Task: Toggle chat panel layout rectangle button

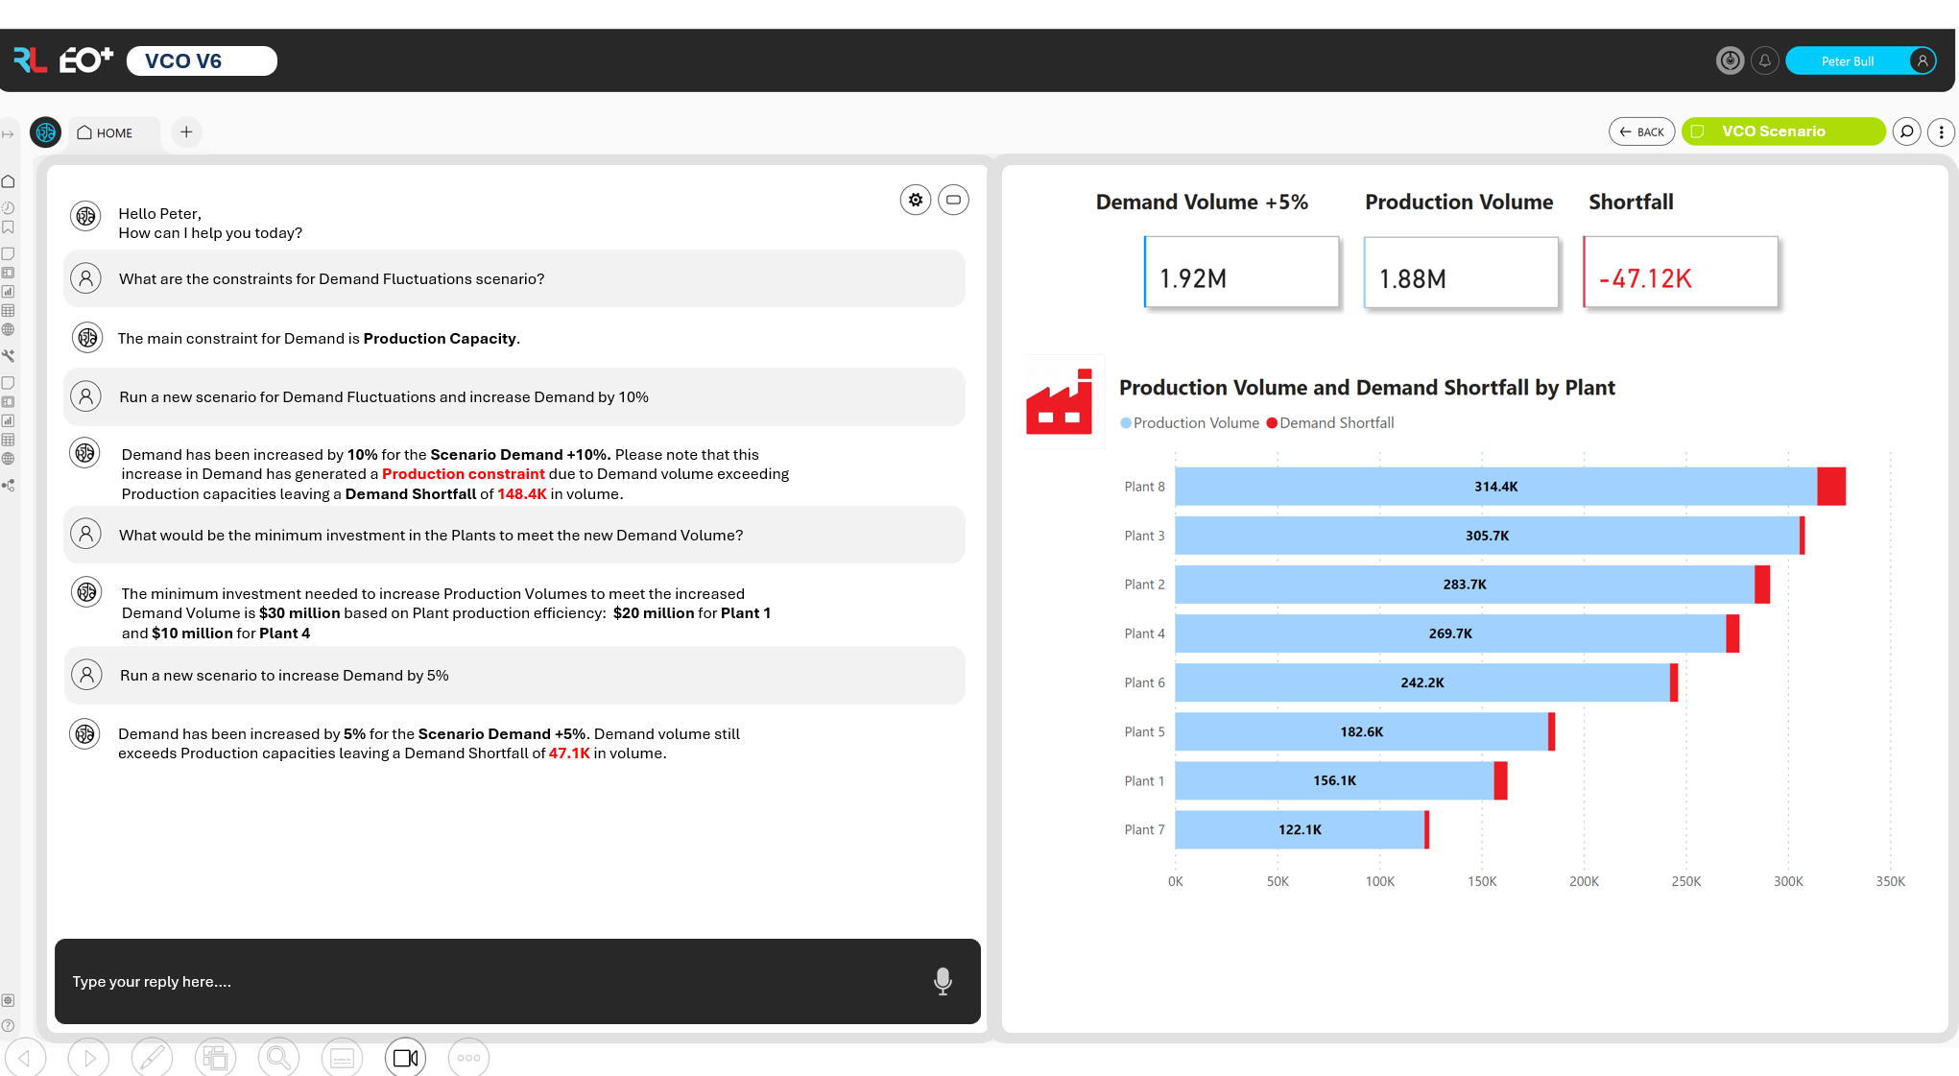Action: pos(953,200)
